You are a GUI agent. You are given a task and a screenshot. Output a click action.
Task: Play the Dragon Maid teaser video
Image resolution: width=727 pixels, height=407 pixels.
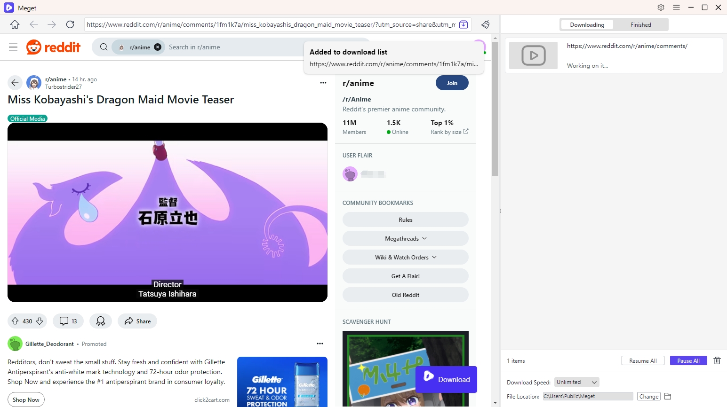click(x=168, y=212)
